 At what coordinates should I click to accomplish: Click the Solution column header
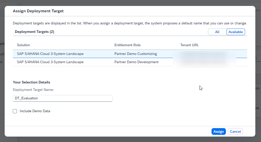[24, 45]
